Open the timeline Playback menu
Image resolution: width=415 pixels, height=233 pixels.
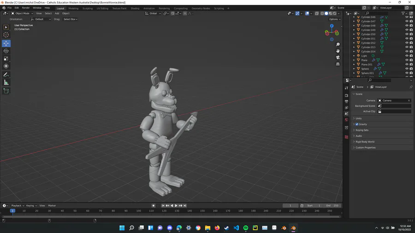tap(18, 205)
